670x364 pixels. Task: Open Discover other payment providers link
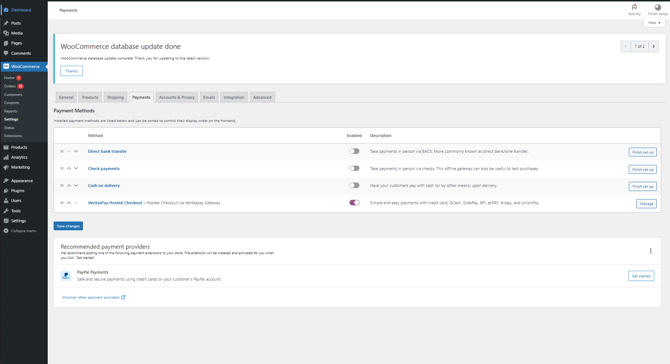(x=91, y=298)
